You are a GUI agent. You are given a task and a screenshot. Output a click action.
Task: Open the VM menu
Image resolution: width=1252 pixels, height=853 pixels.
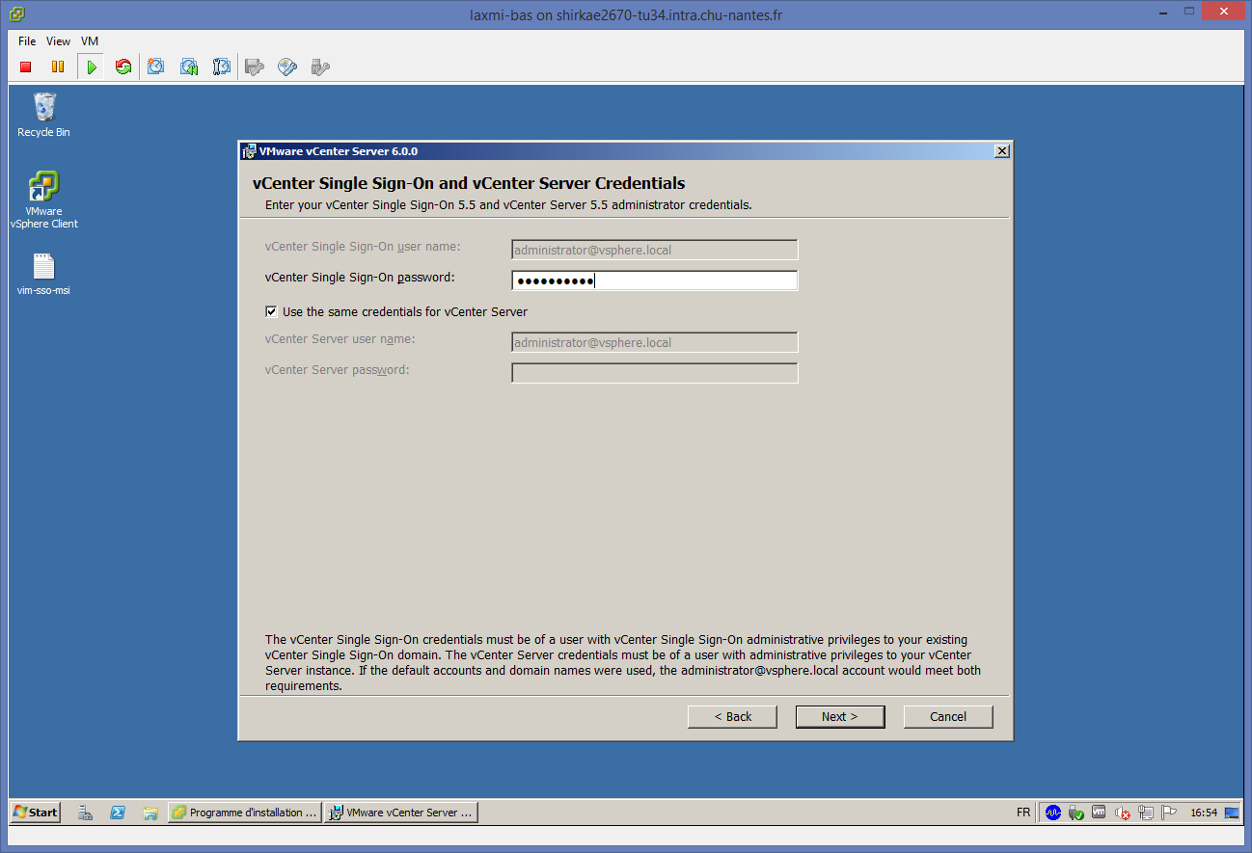click(x=90, y=41)
